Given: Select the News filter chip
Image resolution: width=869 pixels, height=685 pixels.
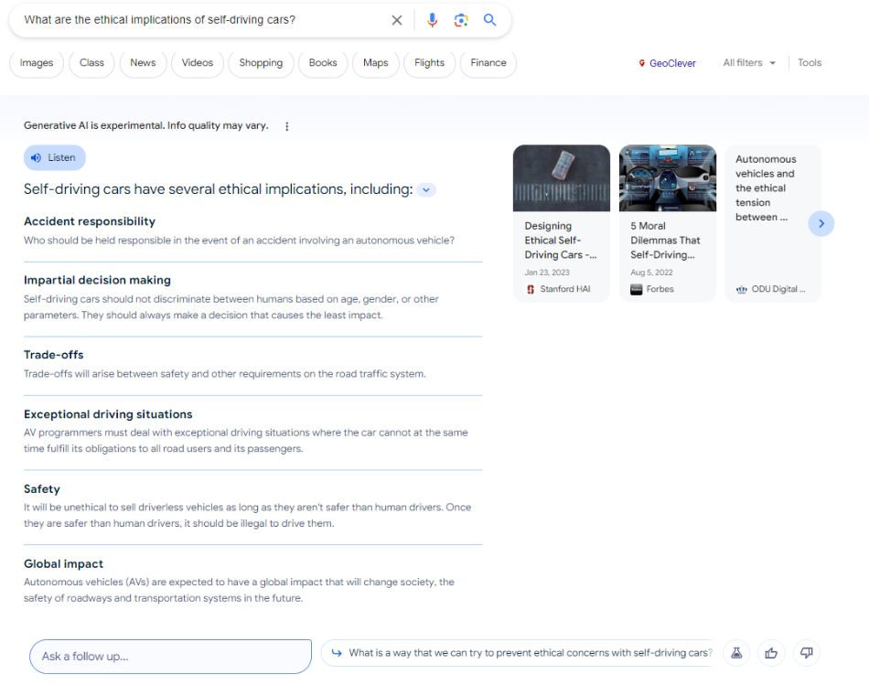Looking at the screenshot, I should pos(143,63).
